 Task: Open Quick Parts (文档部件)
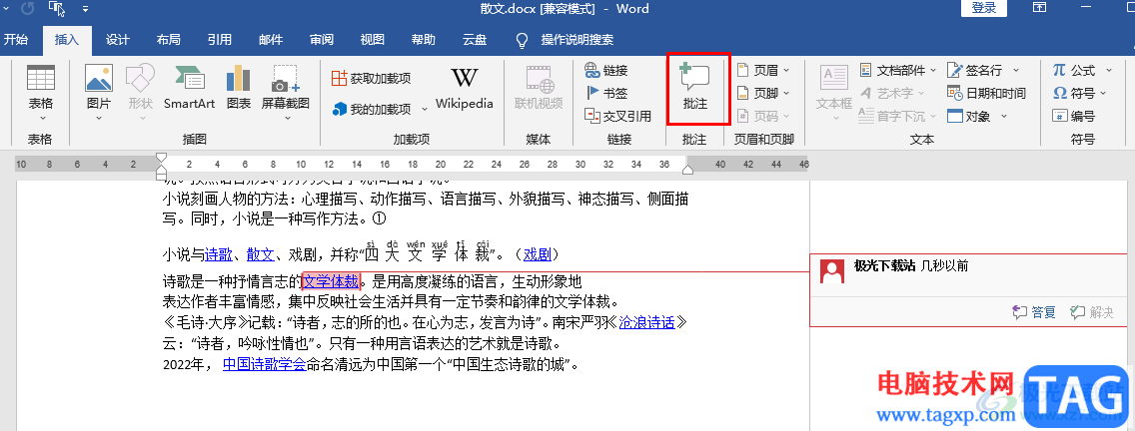coord(897,70)
